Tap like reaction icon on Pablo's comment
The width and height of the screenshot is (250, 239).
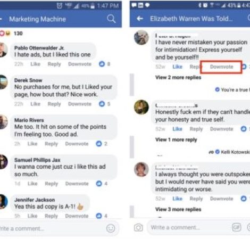click(102, 64)
